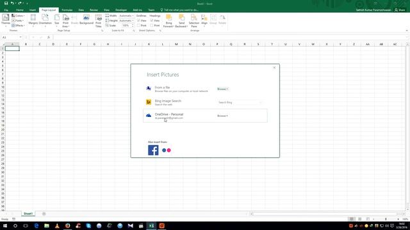Open the Width Automatic dropdown
This screenshot has height=230, width=410.
126,15
